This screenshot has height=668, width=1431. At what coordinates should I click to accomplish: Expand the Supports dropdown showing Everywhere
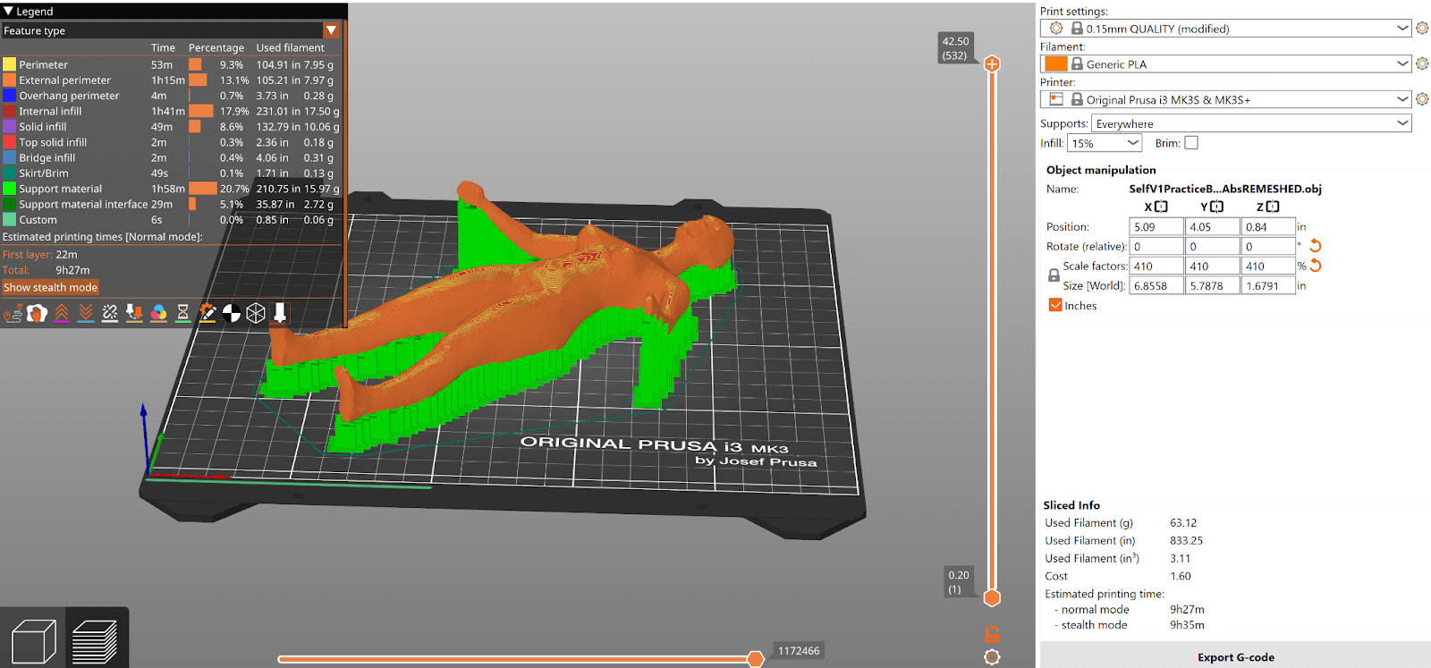coord(1250,123)
